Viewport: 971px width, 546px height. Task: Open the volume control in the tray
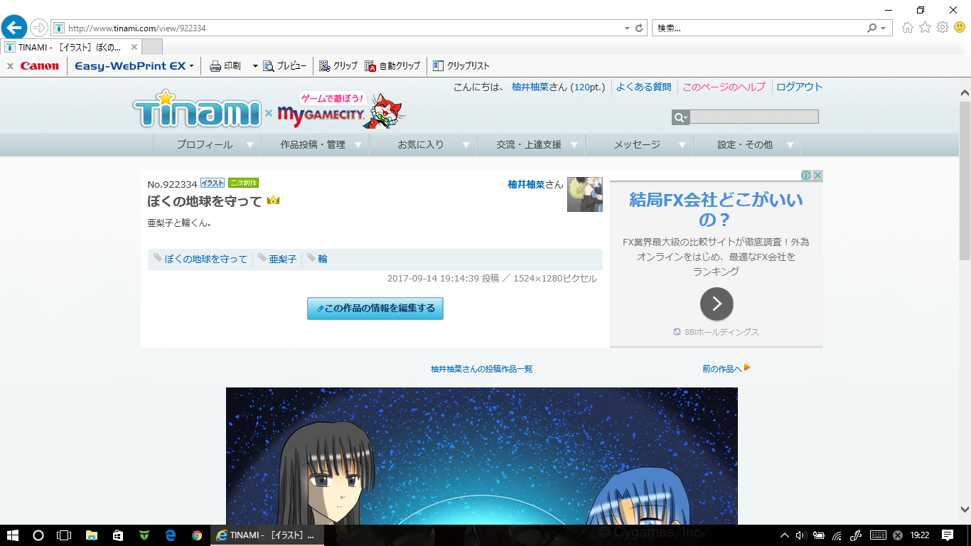pos(801,535)
